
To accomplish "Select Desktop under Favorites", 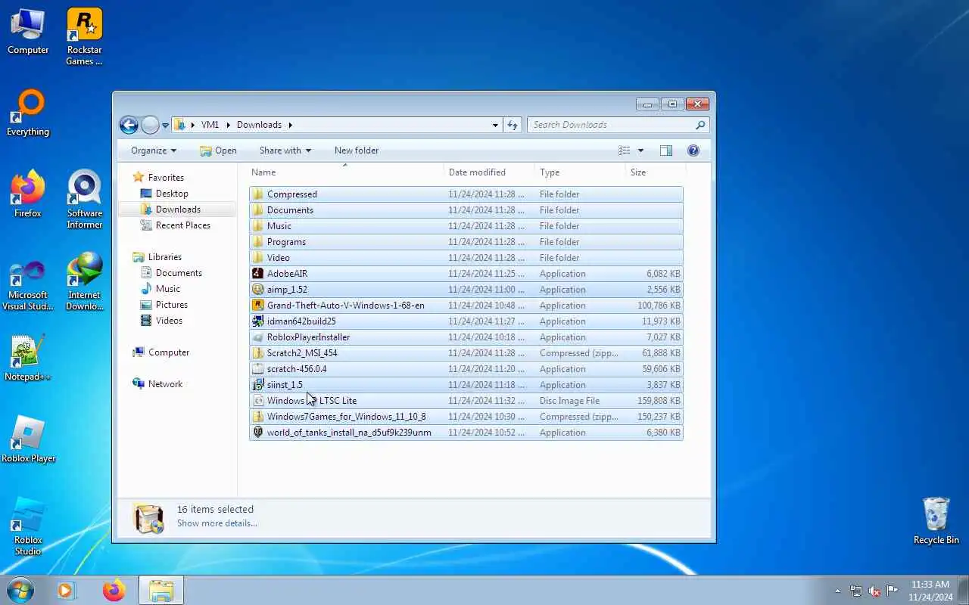I will coord(172,194).
